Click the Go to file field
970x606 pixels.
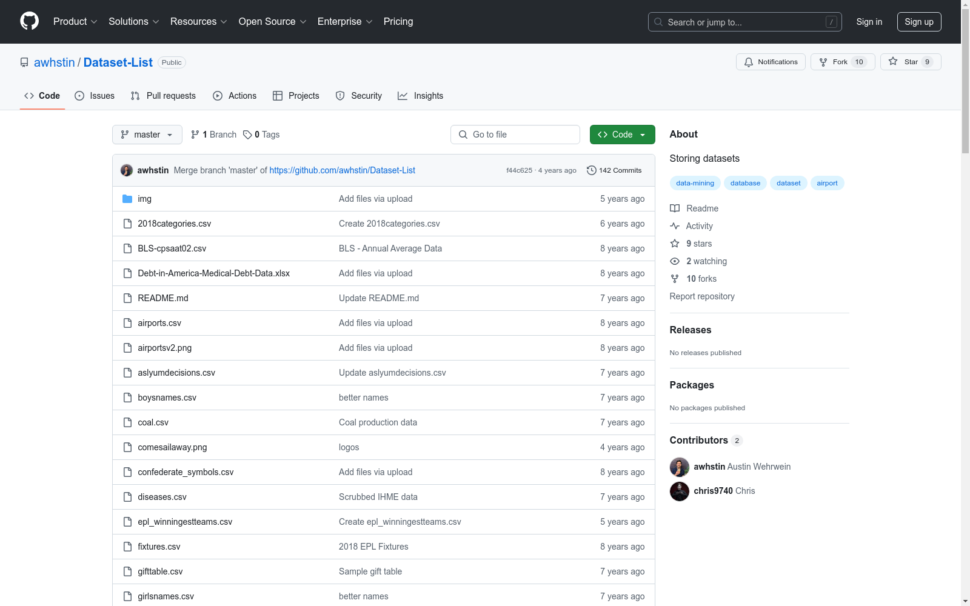click(515, 135)
